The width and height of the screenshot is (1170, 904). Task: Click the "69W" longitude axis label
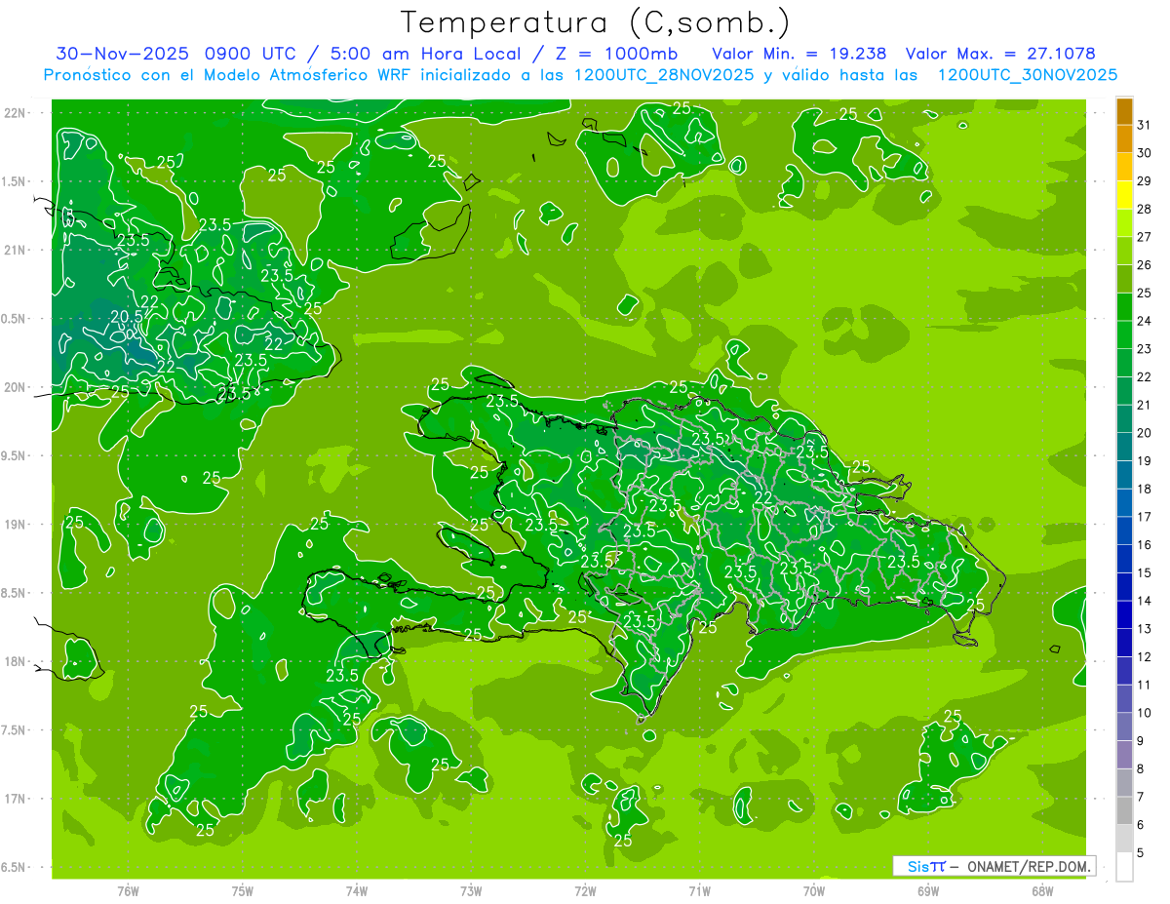tap(928, 890)
